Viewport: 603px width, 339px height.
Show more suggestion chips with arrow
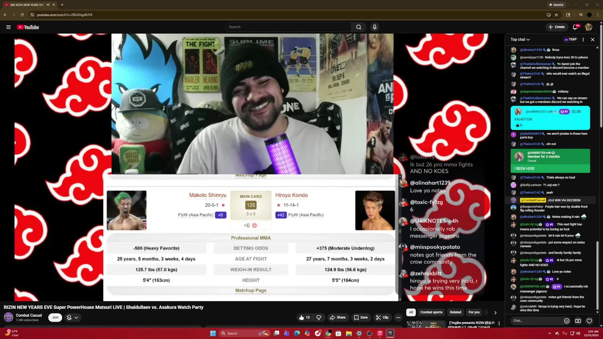point(495,313)
